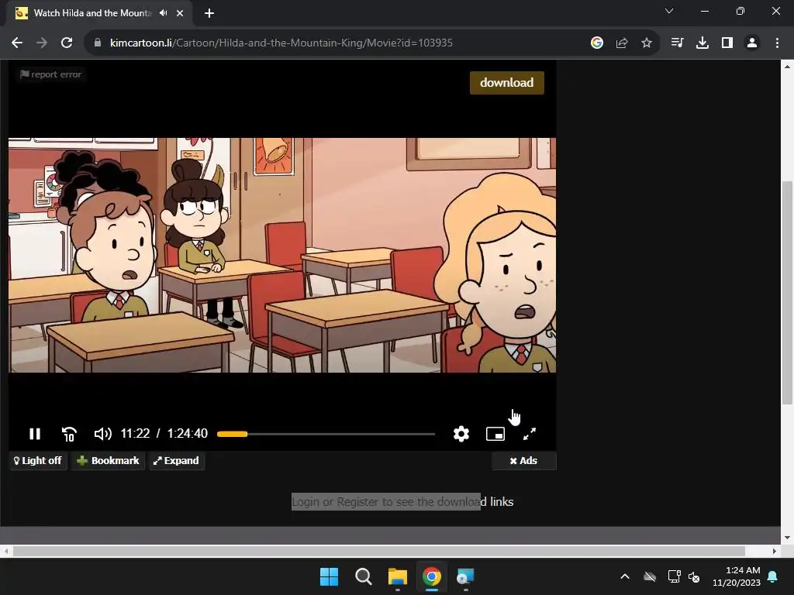Open Chrome profile menu
794x595 pixels.
click(x=752, y=43)
